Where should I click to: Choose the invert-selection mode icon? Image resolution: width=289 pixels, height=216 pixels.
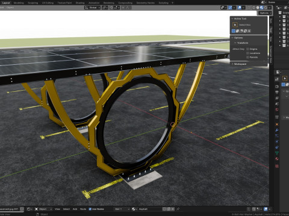coord(245,31)
